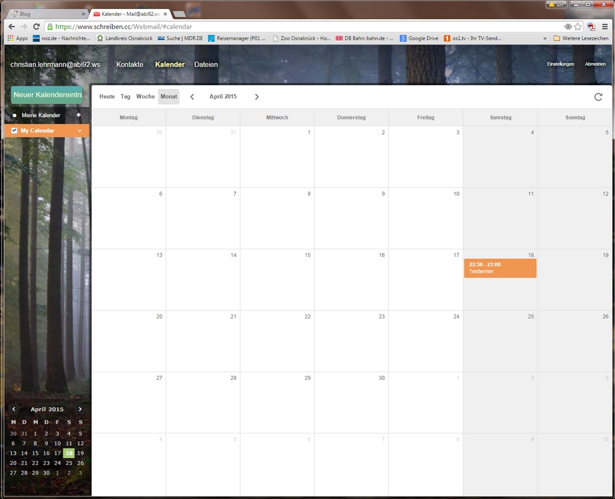Select day 25 in mini calendar
615x499 pixels.
[69, 463]
